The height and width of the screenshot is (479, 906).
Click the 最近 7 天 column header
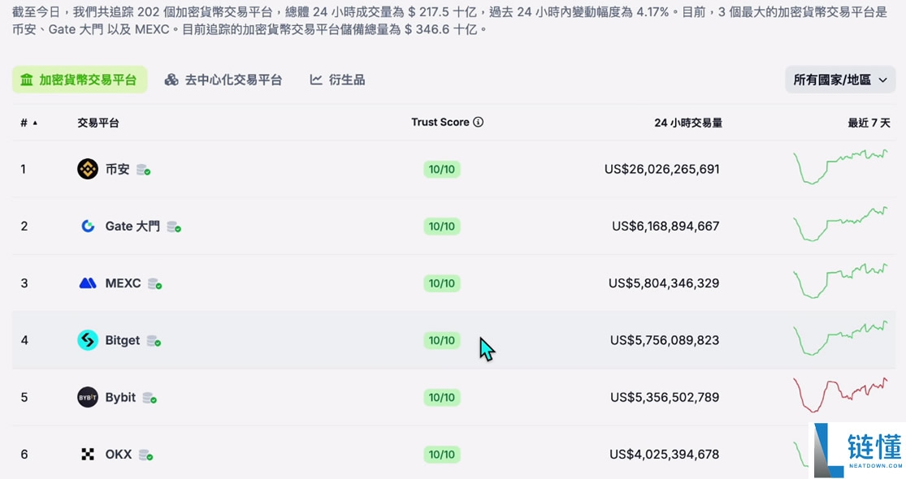click(x=869, y=123)
